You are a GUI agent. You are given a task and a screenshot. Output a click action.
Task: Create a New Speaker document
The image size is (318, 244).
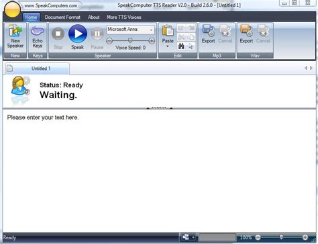(15, 36)
